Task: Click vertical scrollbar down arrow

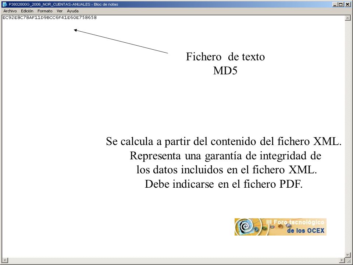Action: click(x=347, y=255)
